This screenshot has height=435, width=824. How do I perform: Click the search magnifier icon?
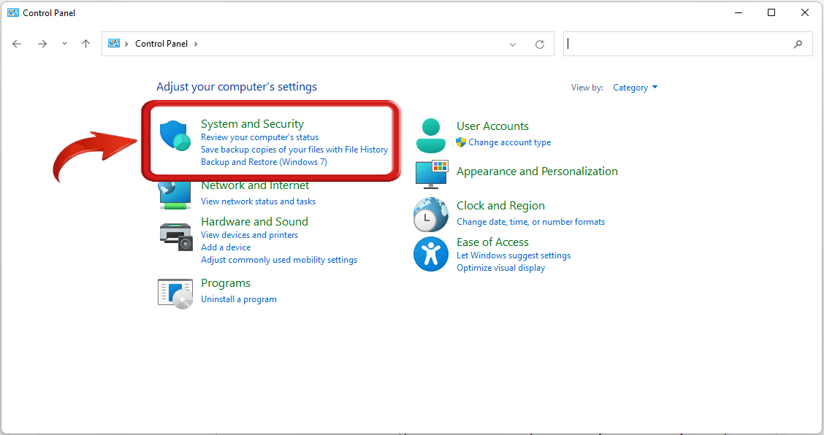click(798, 44)
